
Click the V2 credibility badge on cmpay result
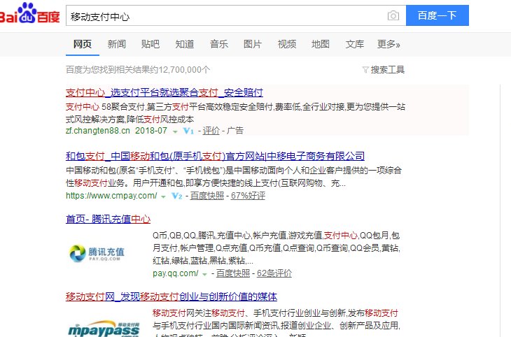click(177, 196)
